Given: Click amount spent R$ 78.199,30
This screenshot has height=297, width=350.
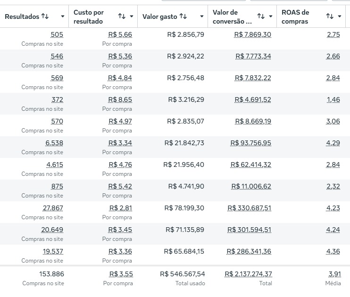Looking at the screenshot, I should click(184, 208).
